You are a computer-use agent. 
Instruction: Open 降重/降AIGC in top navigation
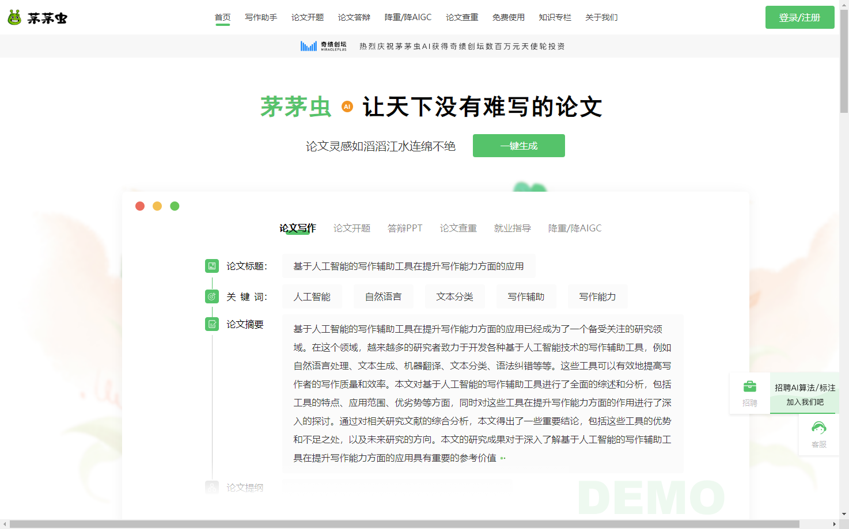tap(408, 17)
